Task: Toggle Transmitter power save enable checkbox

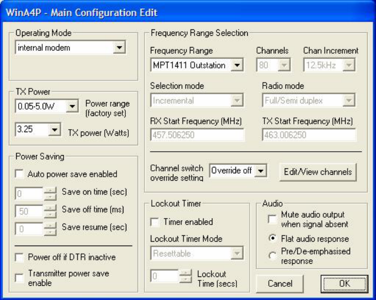Action: click(x=19, y=278)
